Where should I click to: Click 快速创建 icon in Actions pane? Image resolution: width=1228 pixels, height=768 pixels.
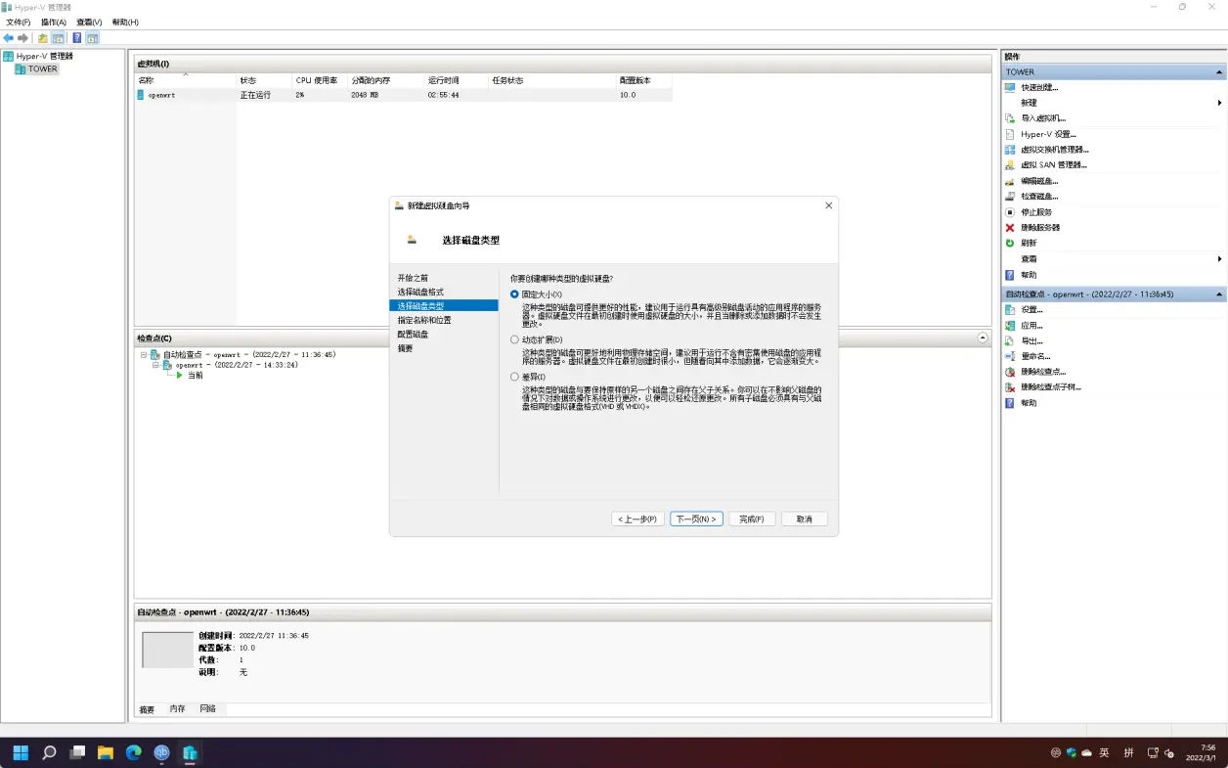point(1010,87)
